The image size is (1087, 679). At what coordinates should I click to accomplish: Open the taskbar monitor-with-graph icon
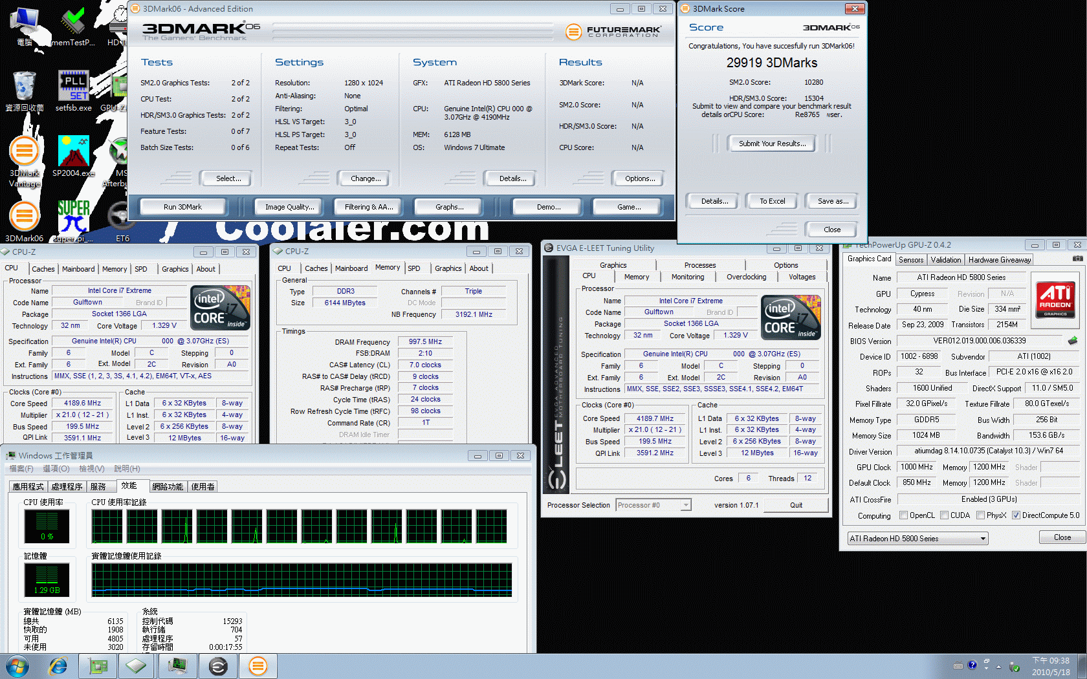pyautogui.click(x=178, y=666)
